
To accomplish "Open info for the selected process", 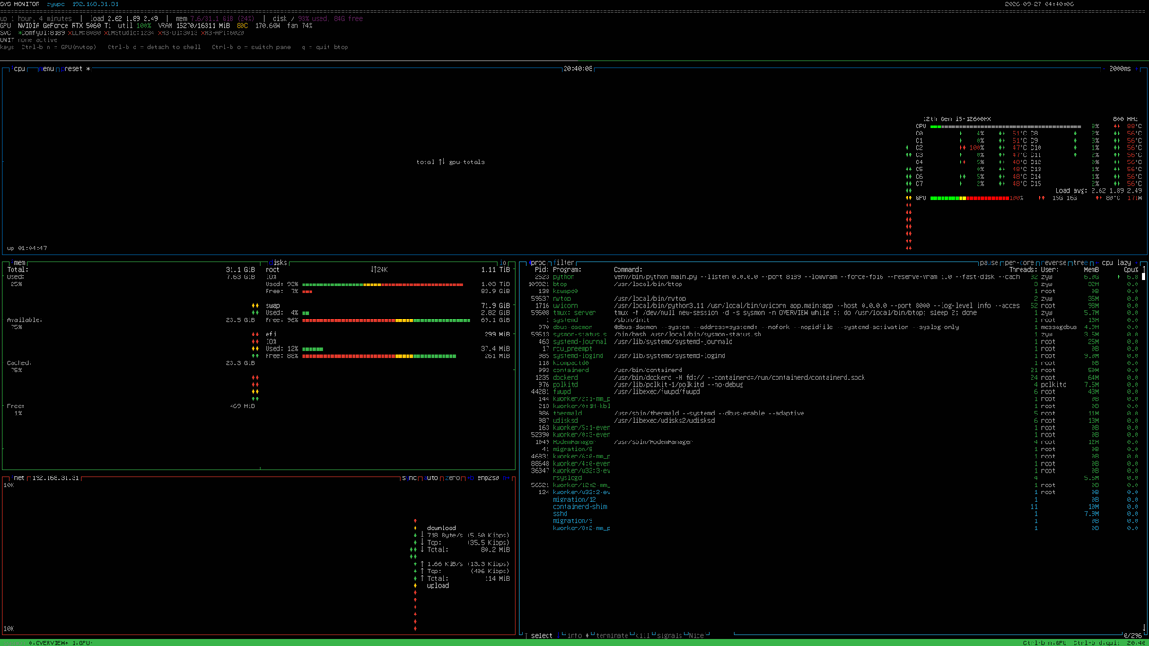I will click(x=574, y=636).
